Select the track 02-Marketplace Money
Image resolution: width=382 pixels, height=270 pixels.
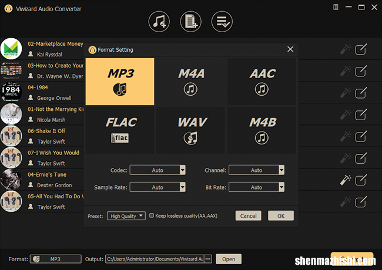click(x=55, y=44)
